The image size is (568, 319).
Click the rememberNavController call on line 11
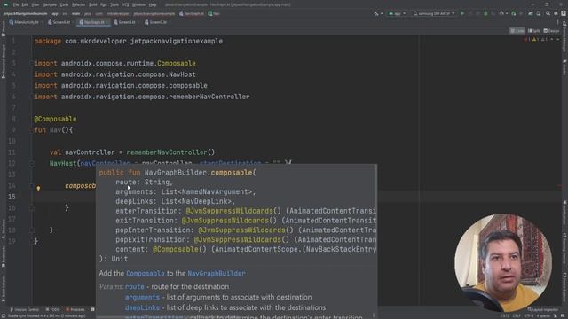[x=167, y=152]
